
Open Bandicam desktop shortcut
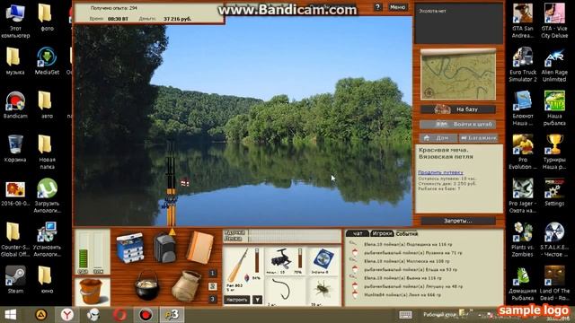click(15, 105)
